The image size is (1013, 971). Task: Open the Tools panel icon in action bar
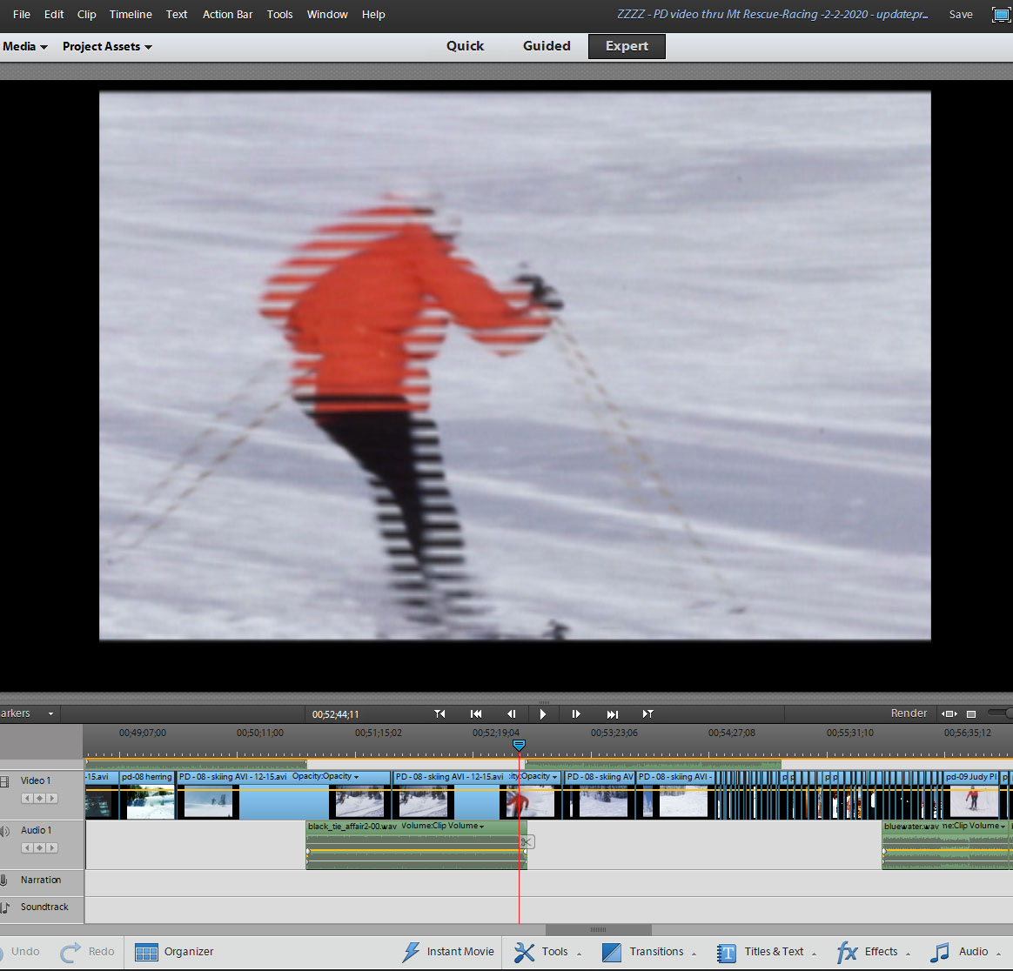pyautogui.click(x=523, y=952)
